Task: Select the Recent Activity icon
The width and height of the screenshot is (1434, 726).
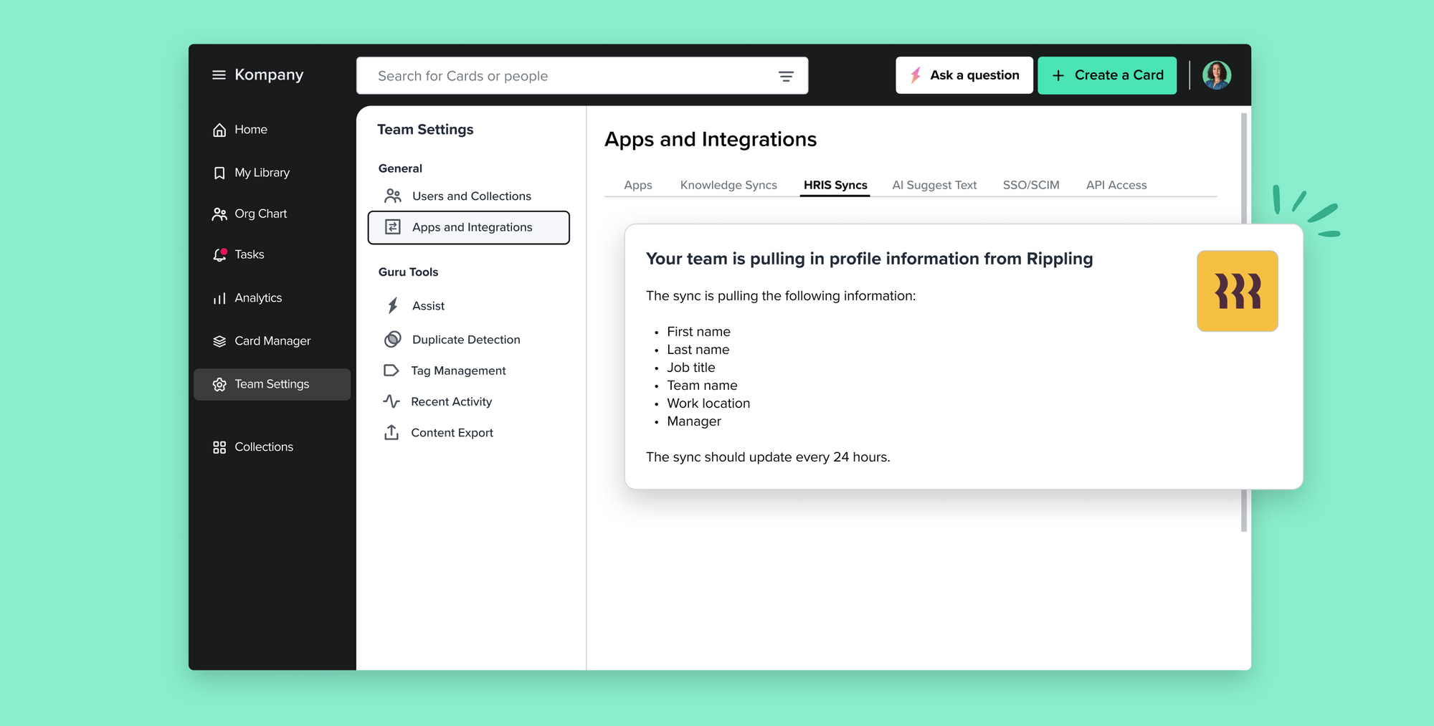Action: point(391,401)
